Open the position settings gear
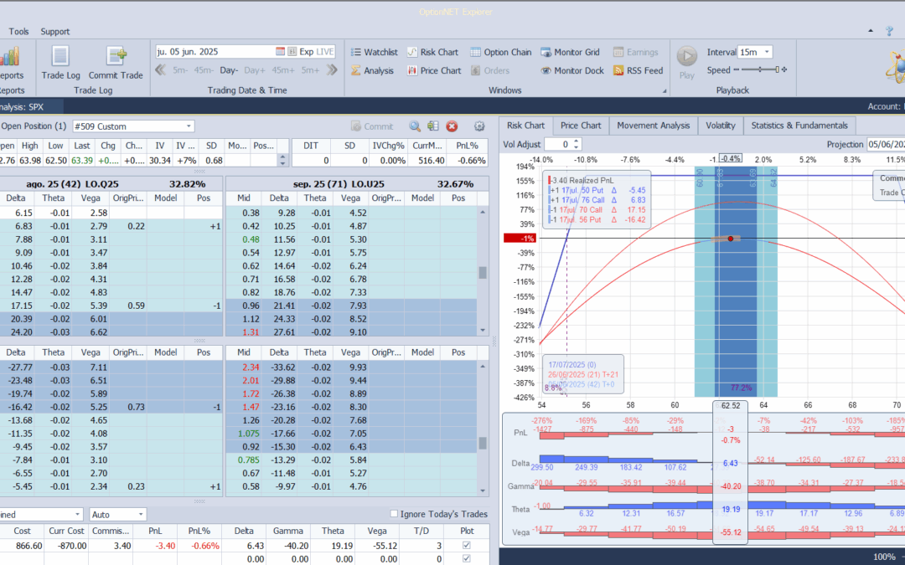 (479, 126)
